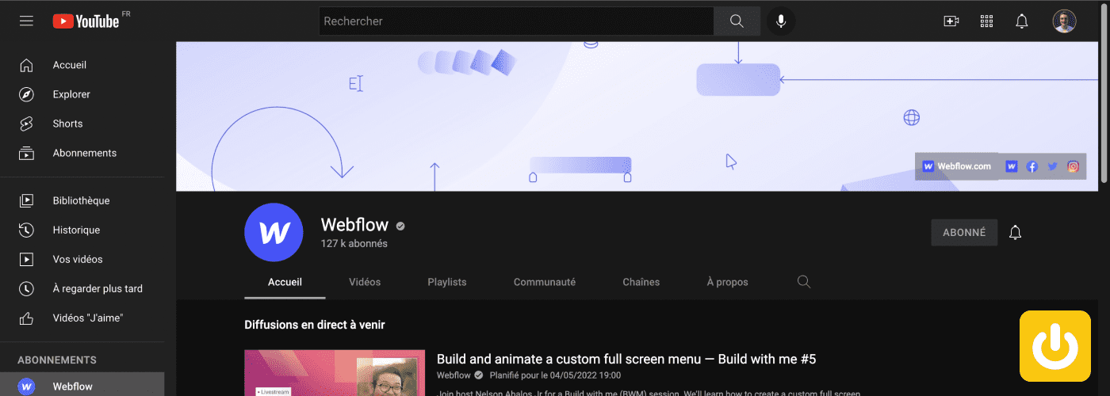Click the Webflow.com banner link
The image size is (1110, 396).
[957, 166]
